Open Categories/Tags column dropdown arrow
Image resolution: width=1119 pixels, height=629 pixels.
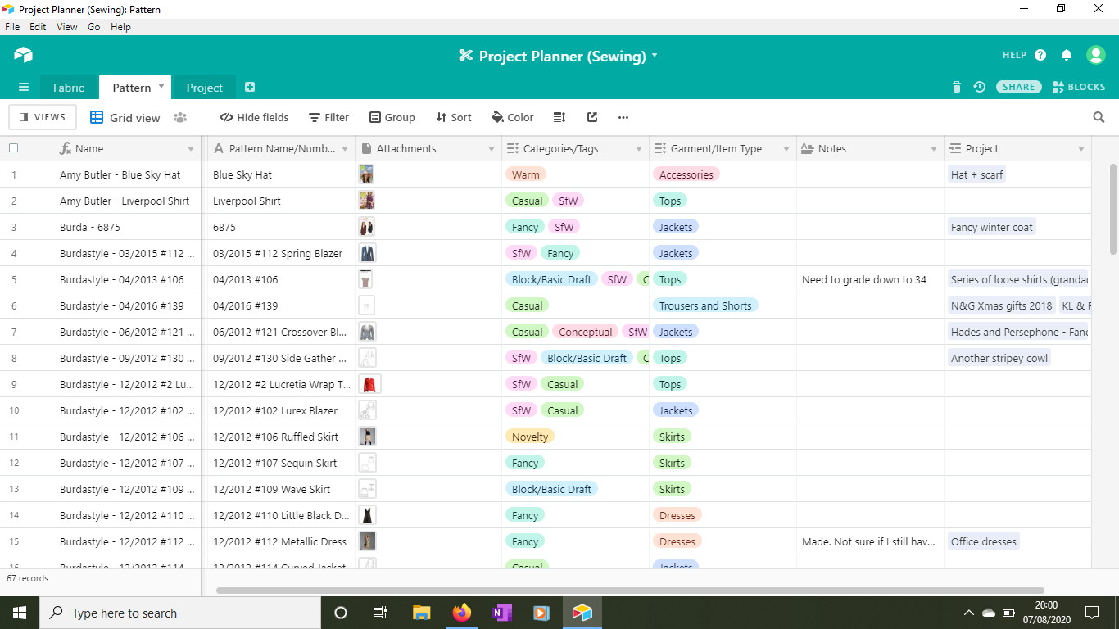coord(639,149)
